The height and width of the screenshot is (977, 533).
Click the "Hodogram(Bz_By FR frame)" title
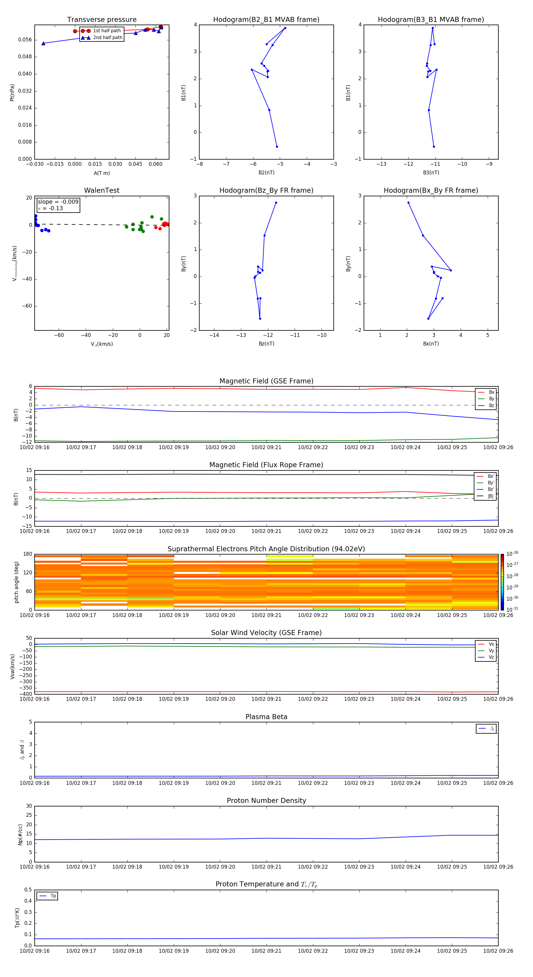(266, 190)
